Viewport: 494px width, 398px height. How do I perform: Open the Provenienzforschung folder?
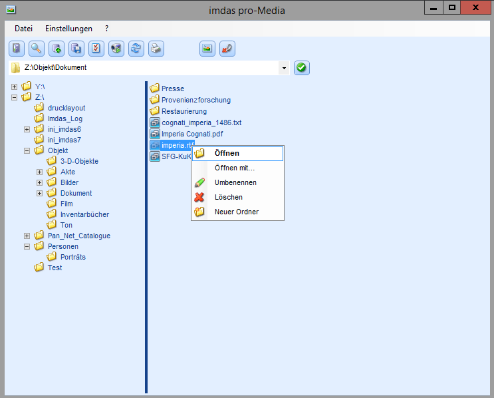[x=196, y=100]
